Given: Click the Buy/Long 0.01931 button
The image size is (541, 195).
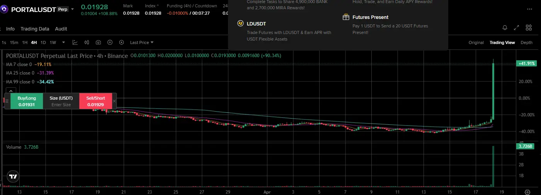Looking at the screenshot, I should click(27, 101).
